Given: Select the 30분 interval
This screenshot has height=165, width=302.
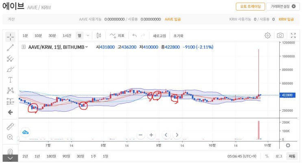Looking at the screenshot, I should tap(52, 36).
